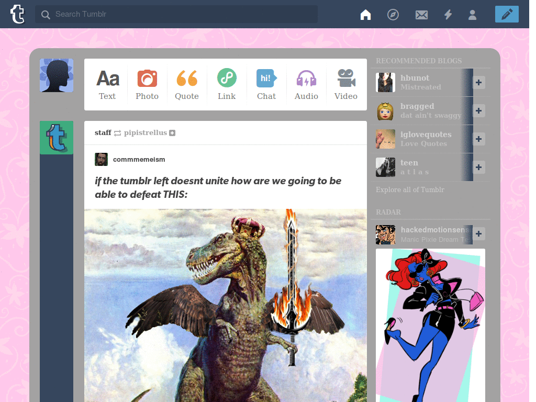Click your silhouette avatar thumbnail
536x402 pixels.
tap(57, 75)
